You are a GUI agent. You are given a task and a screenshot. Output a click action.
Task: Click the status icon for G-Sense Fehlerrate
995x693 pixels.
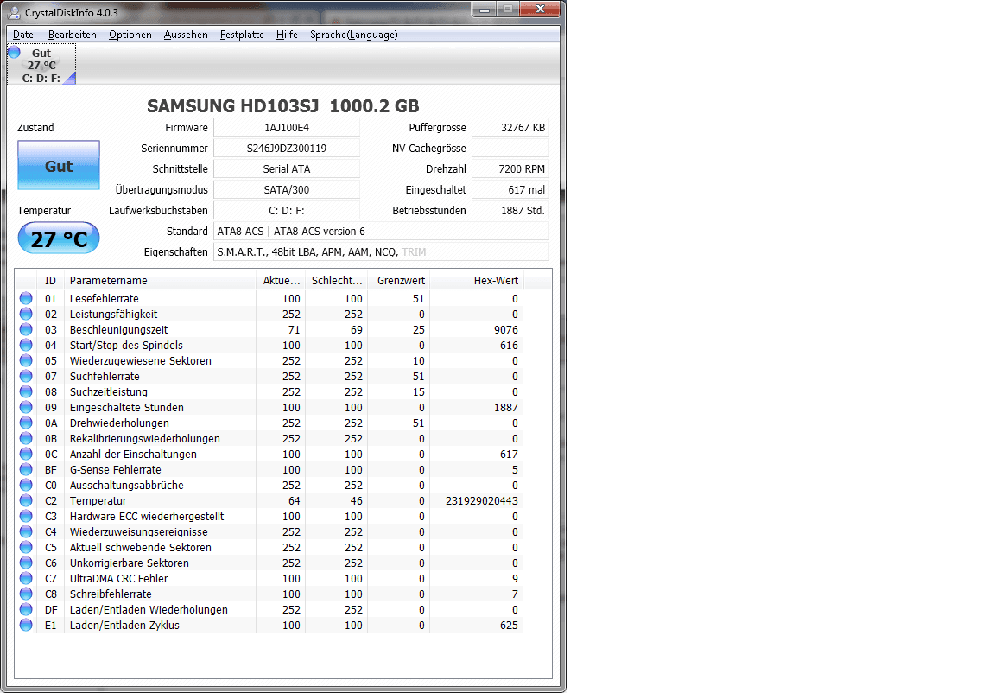26,469
